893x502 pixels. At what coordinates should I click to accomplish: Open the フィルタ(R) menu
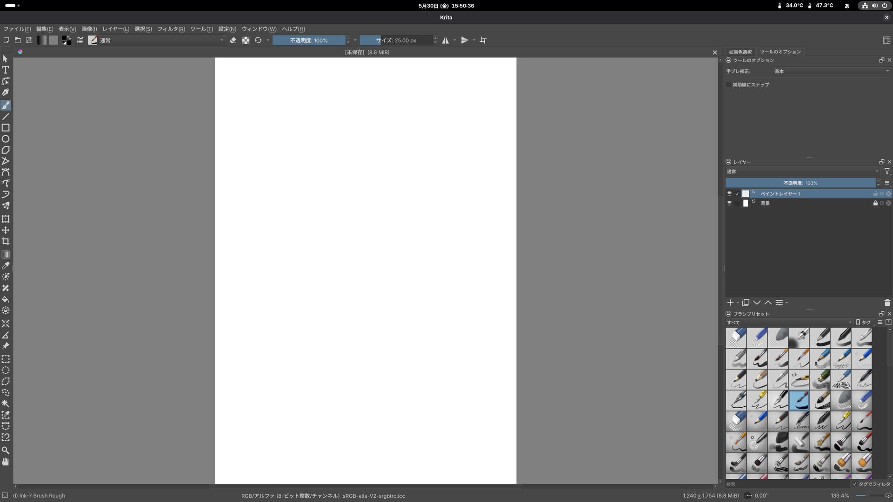click(171, 29)
